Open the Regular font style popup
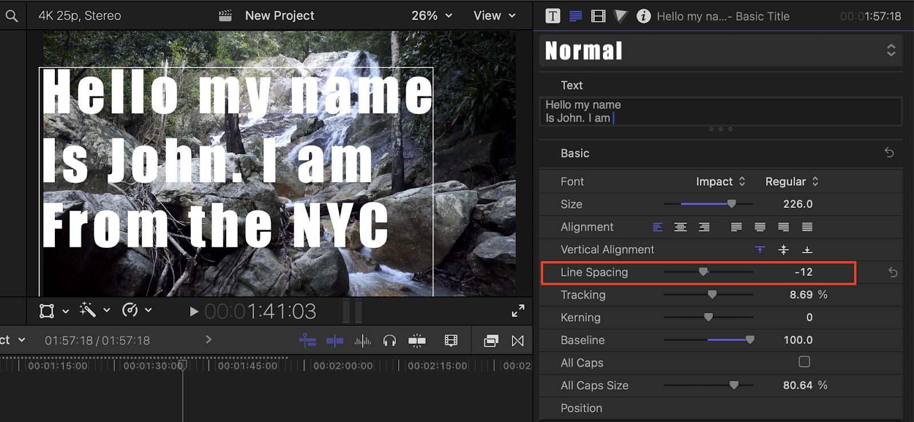 792,182
